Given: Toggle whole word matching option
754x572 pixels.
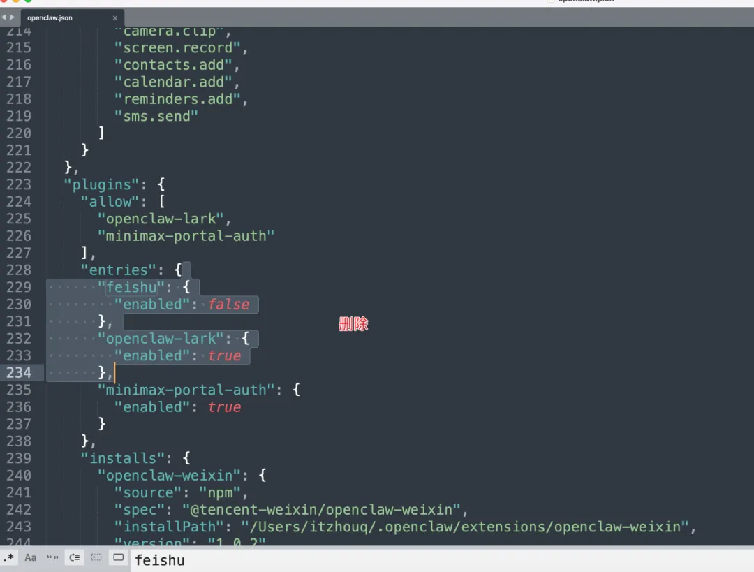Looking at the screenshot, I should pyautogui.click(x=52, y=557).
